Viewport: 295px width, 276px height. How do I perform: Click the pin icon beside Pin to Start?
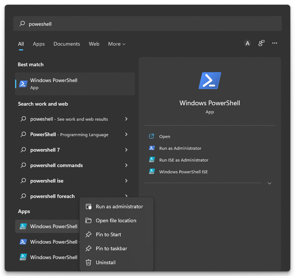[x=88, y=234]
